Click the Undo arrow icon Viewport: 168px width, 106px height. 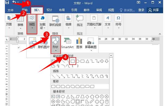14,2
